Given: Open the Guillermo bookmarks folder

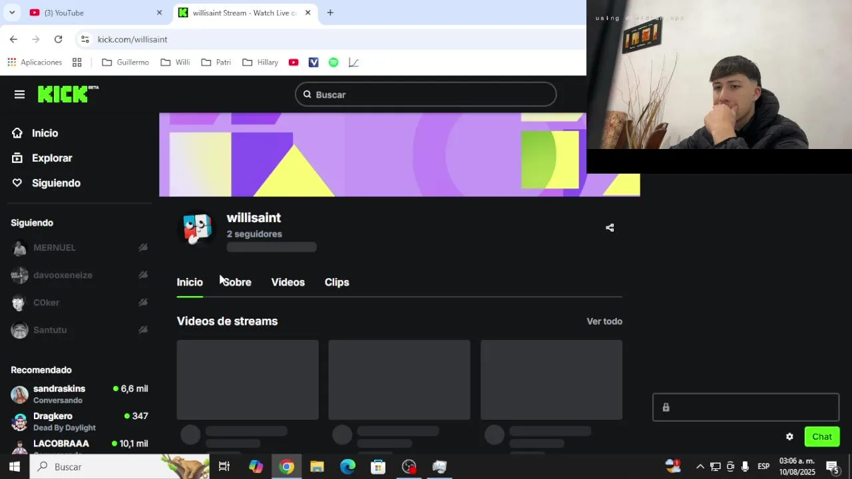Looking at the screenshot, I should coord(125,63).
